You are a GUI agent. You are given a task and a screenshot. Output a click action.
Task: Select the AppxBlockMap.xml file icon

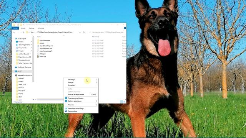38,46
